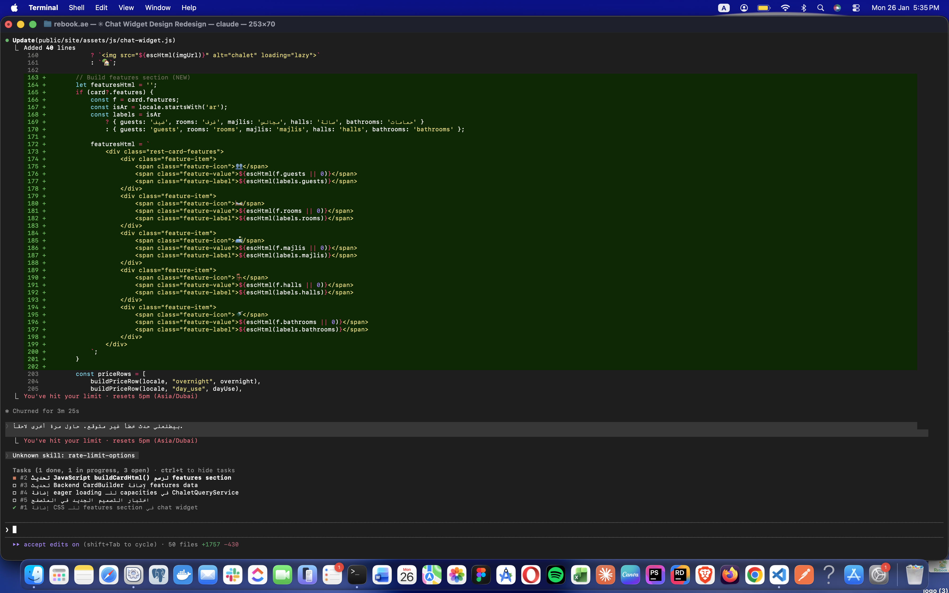The image size is (949, 593).
Task: Launch Visual Studio Code from dock
Action: tap(779, 575)
